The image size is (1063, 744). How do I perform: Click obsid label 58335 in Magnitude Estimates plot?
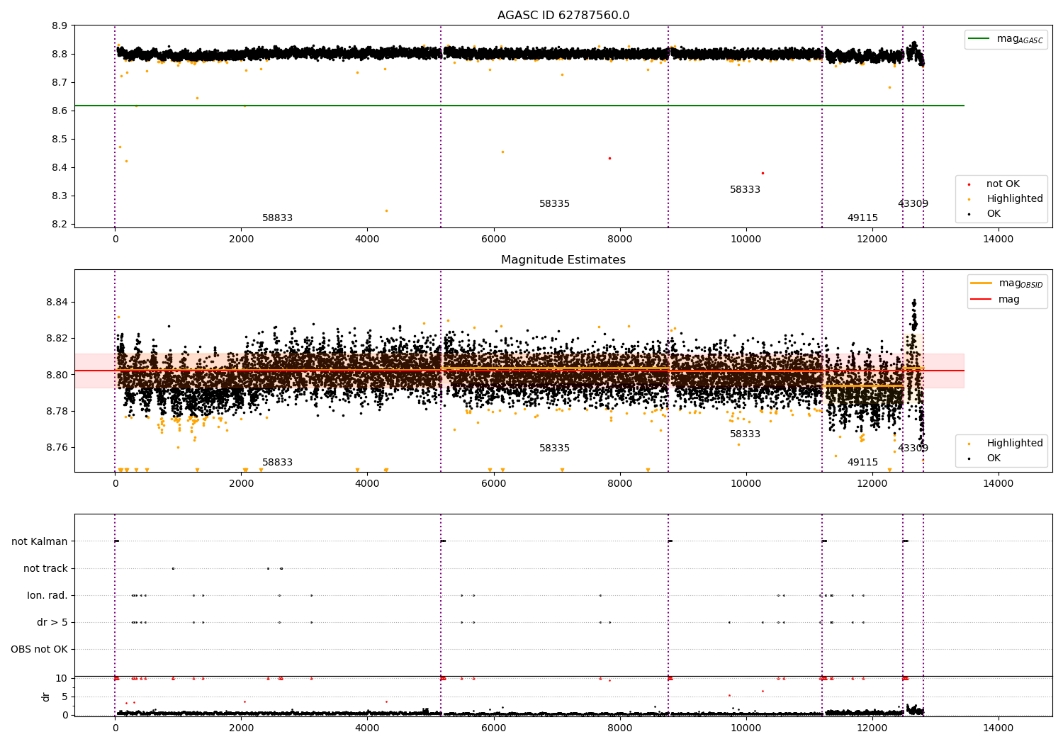(554, 449)
